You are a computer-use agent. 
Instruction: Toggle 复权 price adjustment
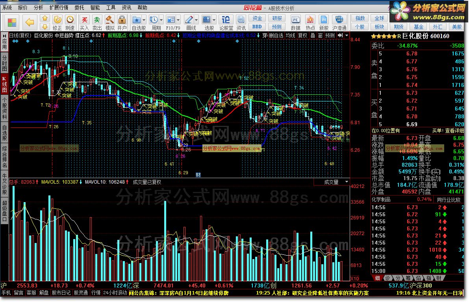pos(303,35)
